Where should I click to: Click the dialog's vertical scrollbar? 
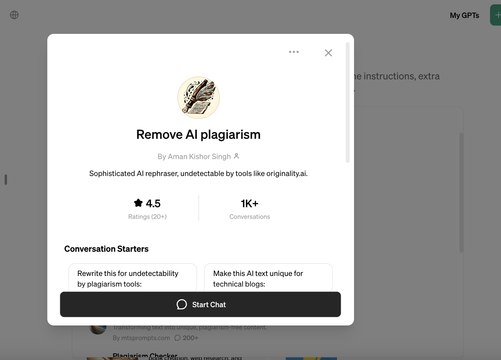click(348, 102)
